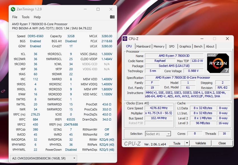Image resolution: width=238 pixels, height=165 pixels.
Task: Click the RttParkDqs RZQ/5 (48) value
Action: (107, 150)
